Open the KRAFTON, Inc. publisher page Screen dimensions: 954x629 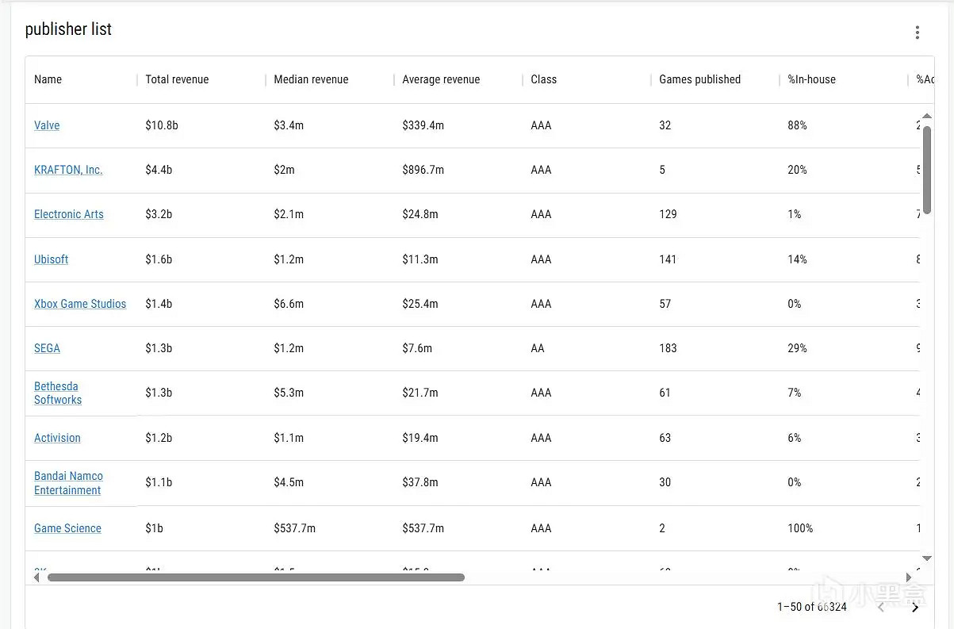point(68,170)
